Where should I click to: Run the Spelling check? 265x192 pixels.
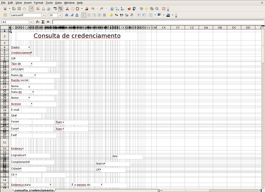coord(55,8)
